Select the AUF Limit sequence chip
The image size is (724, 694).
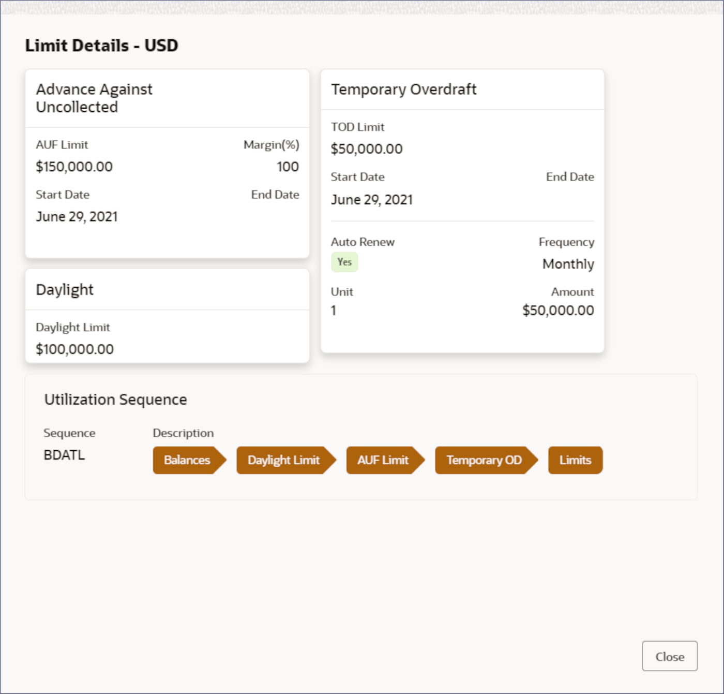[x=383, y=460]
